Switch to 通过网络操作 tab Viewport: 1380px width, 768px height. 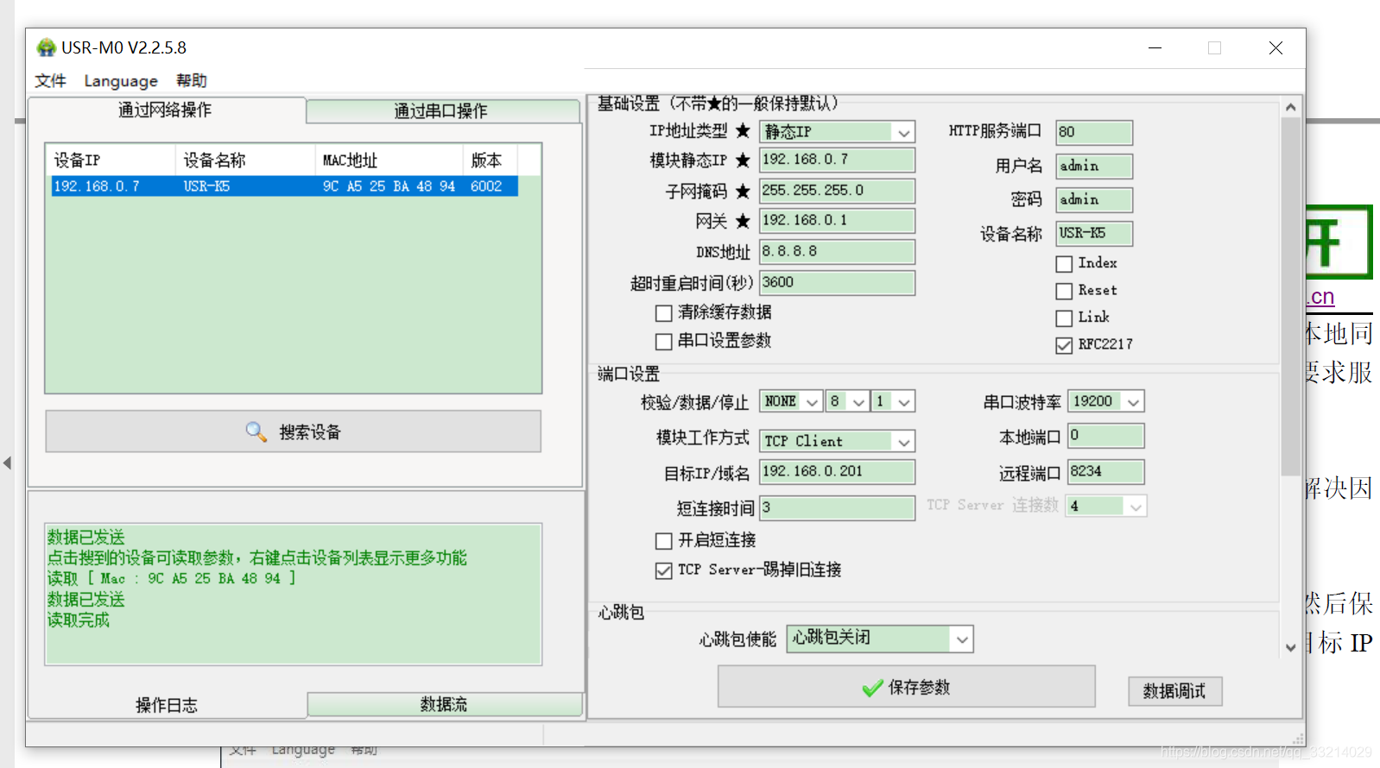click(166, 110)
